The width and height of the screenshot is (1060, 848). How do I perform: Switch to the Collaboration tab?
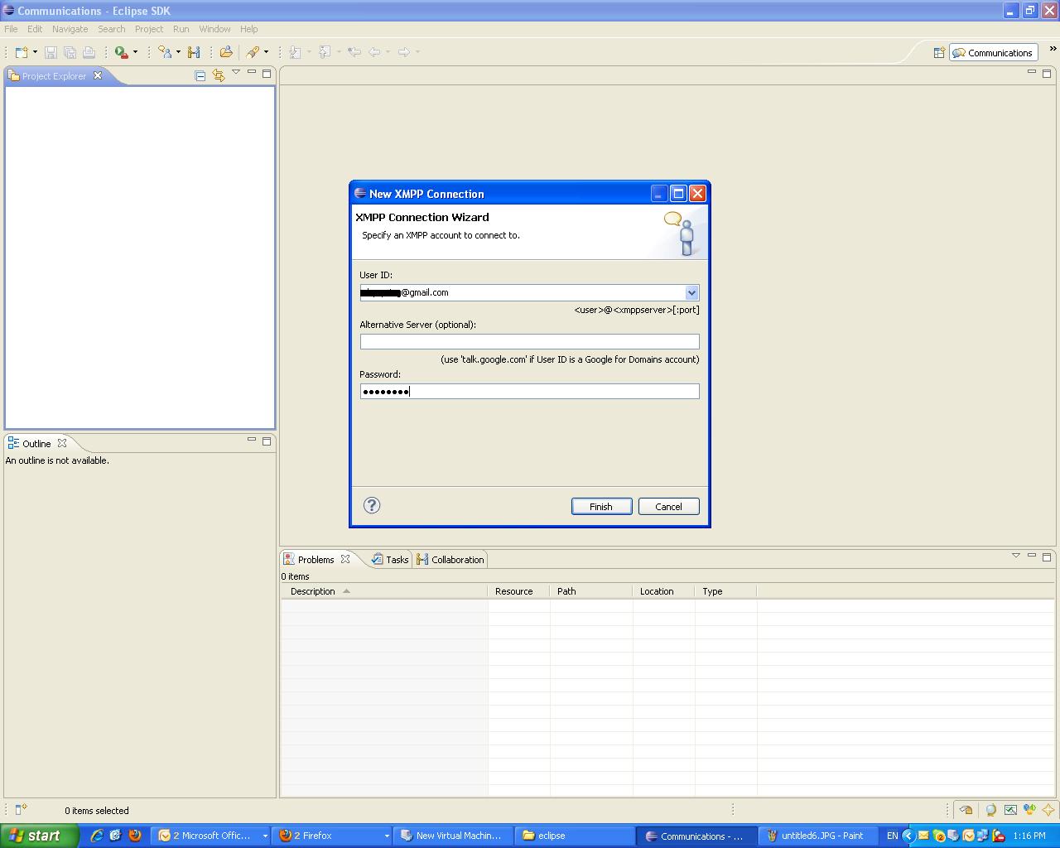point(450,560)
